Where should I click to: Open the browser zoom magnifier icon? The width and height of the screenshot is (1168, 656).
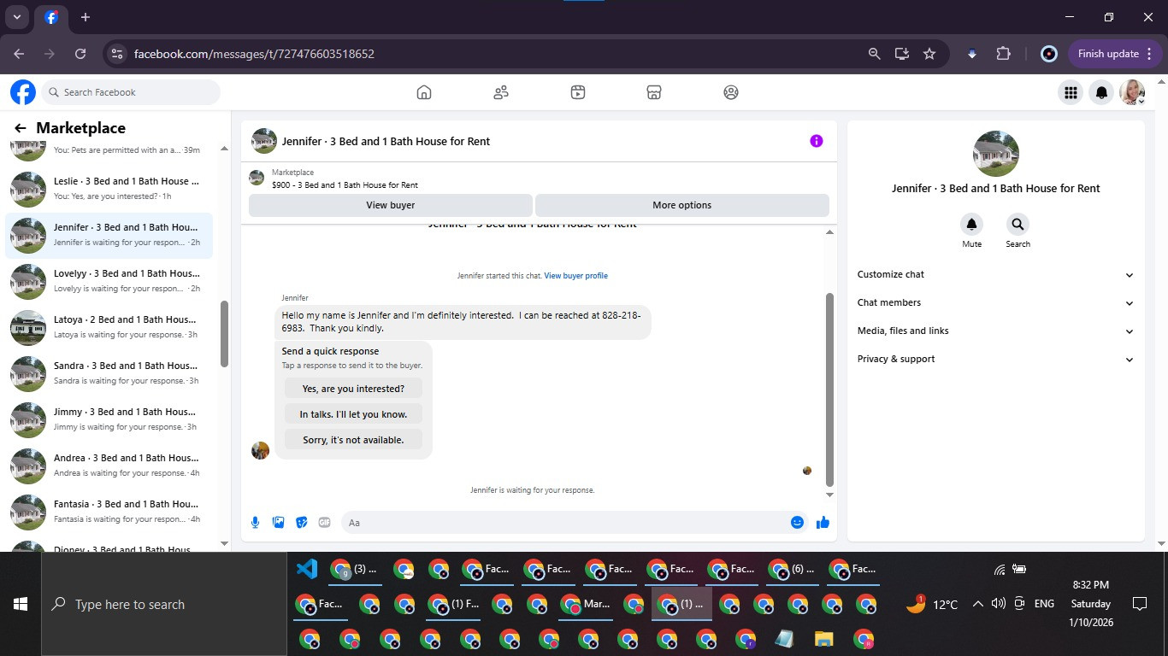[874, 54]
